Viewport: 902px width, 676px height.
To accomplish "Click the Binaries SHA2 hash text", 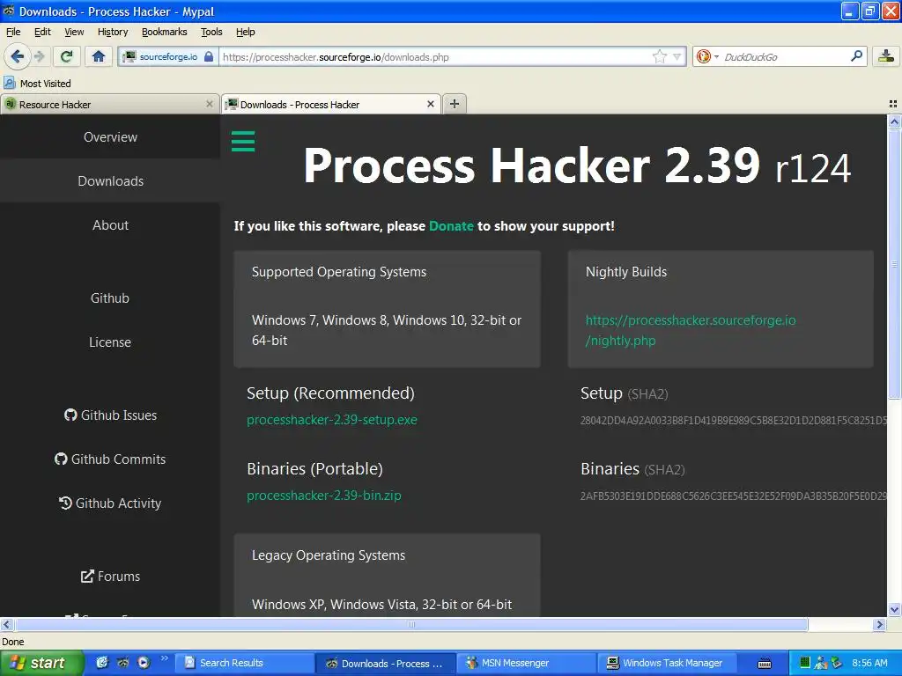I will coord(734,496).
